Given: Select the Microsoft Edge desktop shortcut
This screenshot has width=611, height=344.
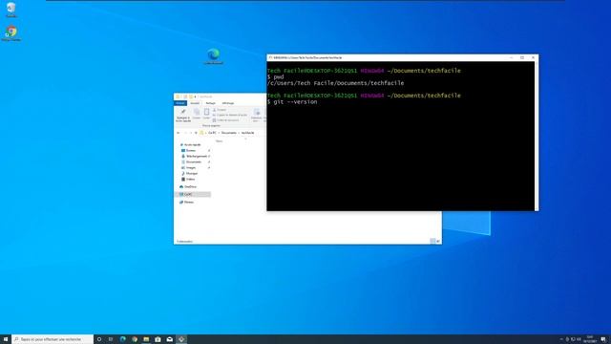Looking at the screenshot, I should click(x=213, y=56).
